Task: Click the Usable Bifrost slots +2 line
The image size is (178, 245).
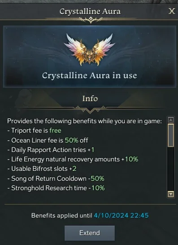Action: (42, 169)
